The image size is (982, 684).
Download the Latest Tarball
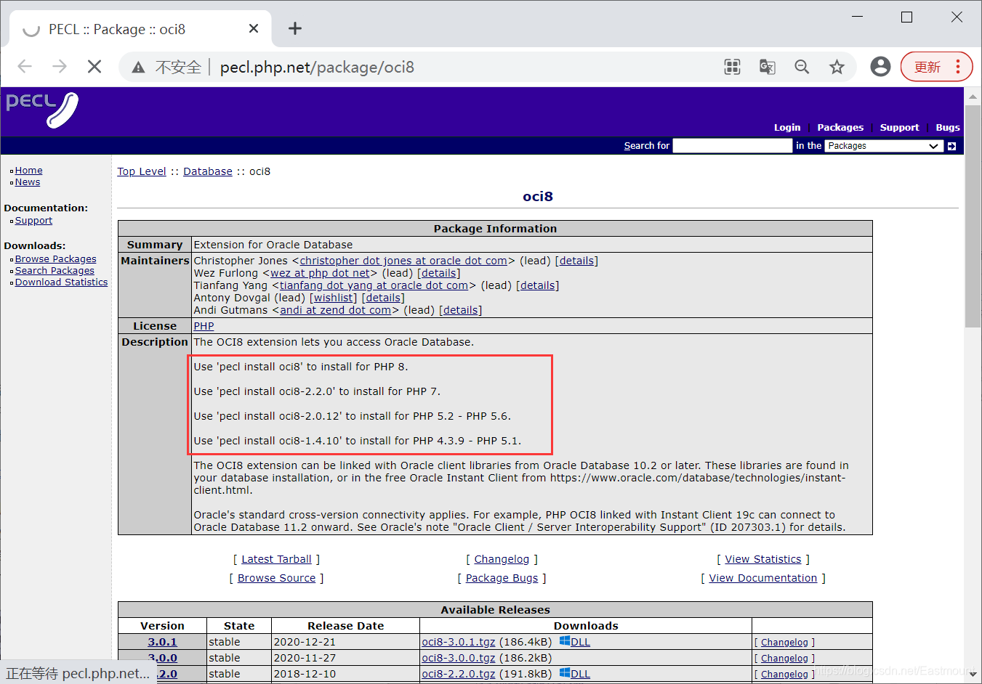(276, 559)
